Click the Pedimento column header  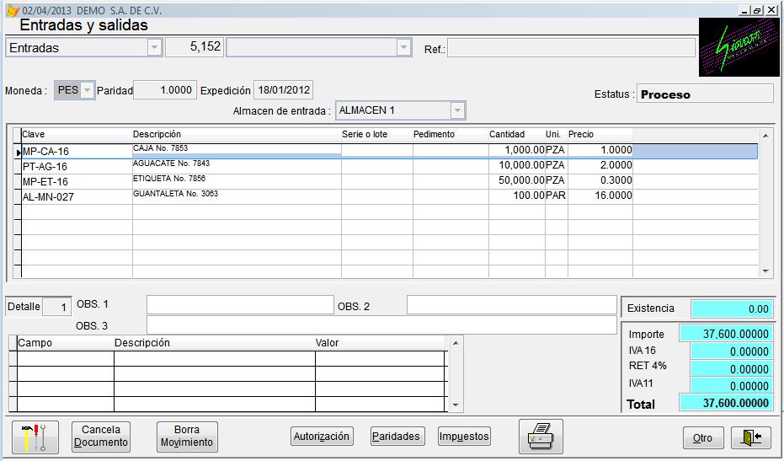451,135
